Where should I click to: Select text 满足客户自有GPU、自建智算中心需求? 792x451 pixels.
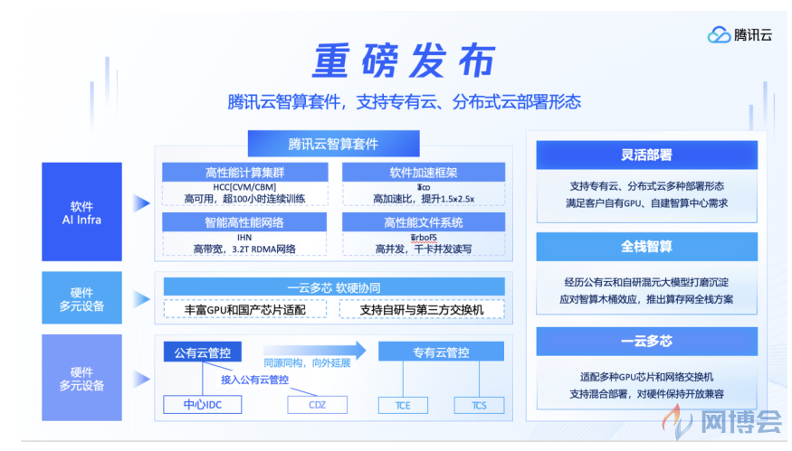click(646, 203)
